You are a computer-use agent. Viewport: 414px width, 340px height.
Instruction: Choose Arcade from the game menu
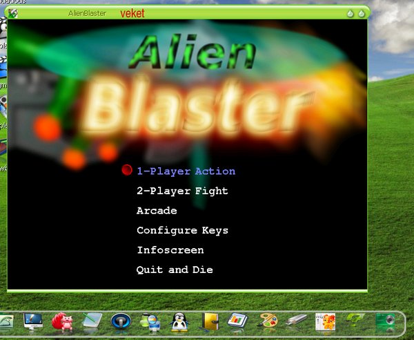point(157,211)
